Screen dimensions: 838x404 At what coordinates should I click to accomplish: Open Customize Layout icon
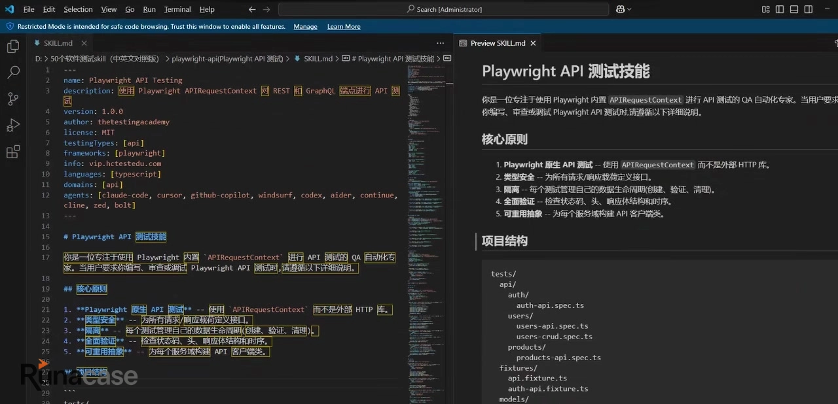click(x=766, y=9)
